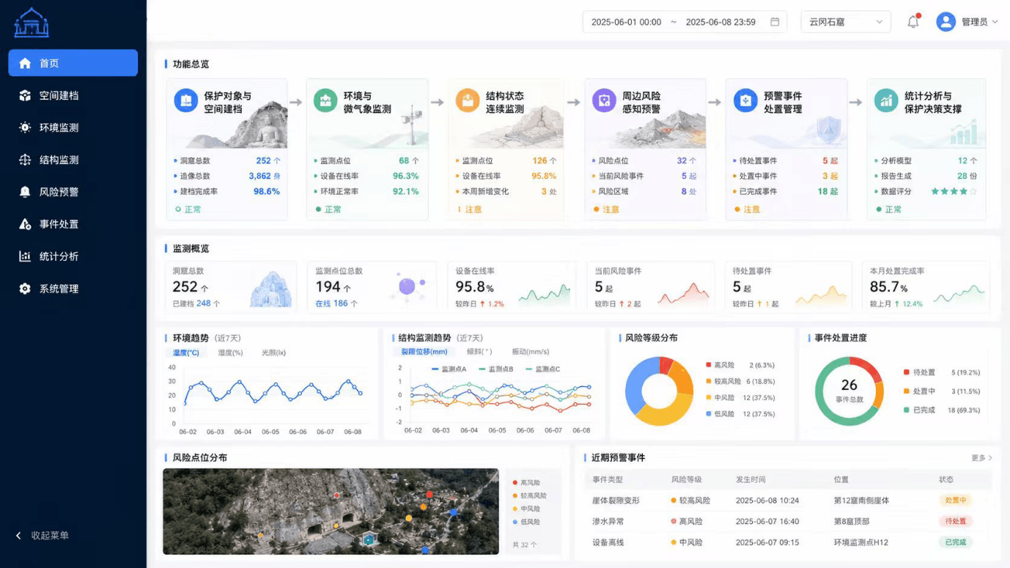Click the 结构状态连续监测 orange icon
Viewport: 1010px width, 568px height.
click(x=467, y=100)
